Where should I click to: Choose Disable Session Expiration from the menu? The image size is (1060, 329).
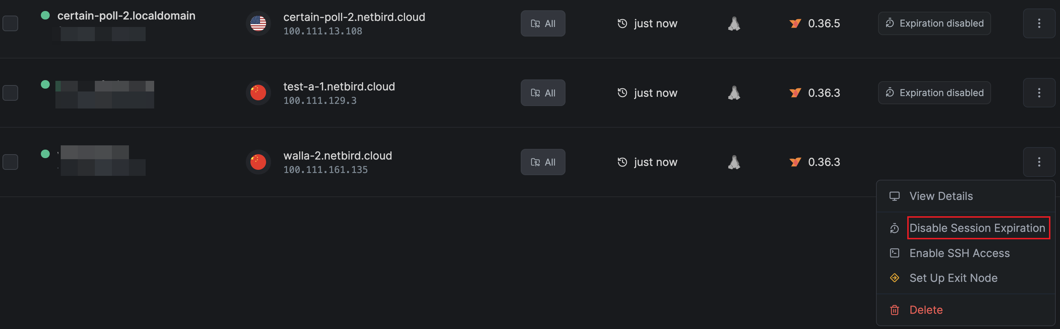[977, 228]
